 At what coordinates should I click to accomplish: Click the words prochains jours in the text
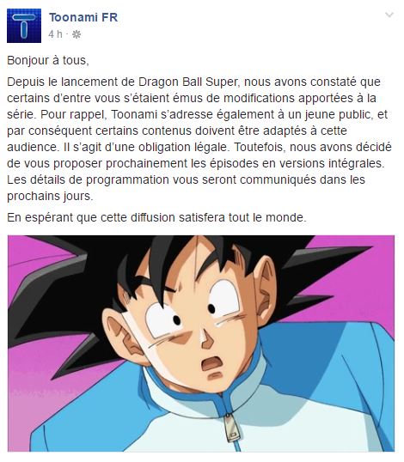[x=50, y=196]
